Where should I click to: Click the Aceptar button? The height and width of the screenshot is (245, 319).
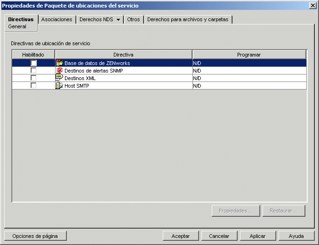181,236
